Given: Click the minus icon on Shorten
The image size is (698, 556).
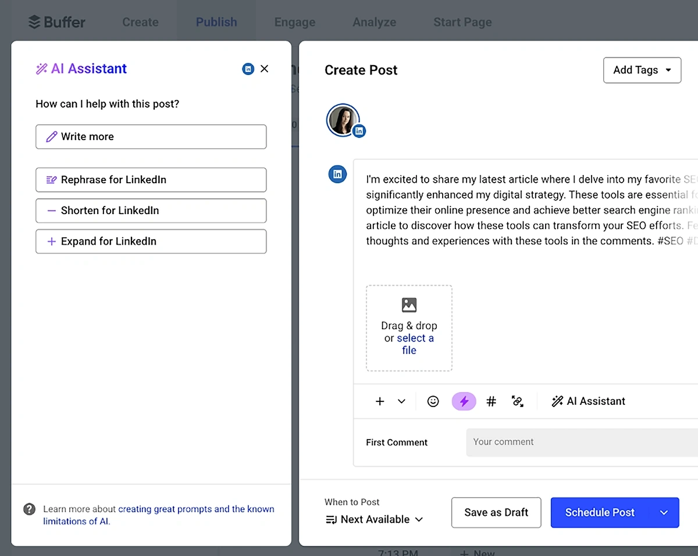Looking at the screenshot, I should [x=51, y=211].
